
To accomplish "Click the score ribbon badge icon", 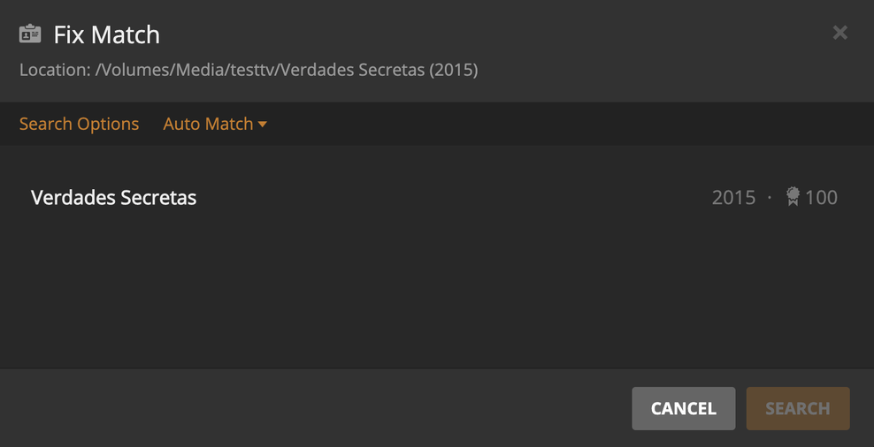I will pyautogui.click(x=793, y=196).
